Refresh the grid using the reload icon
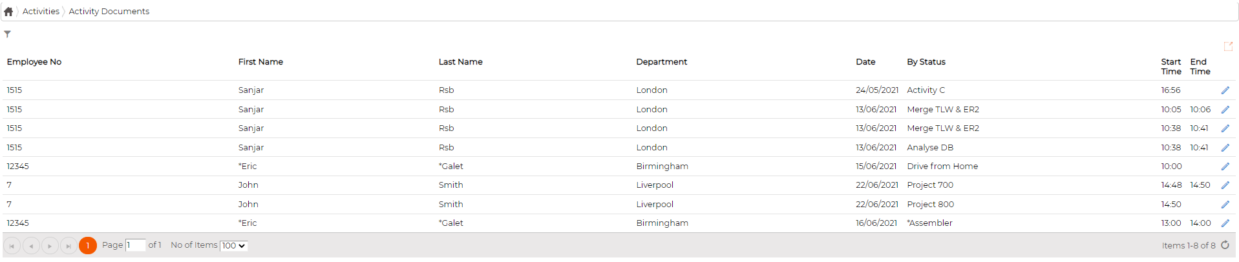 pyautogui.click(x=1225, y=245)
